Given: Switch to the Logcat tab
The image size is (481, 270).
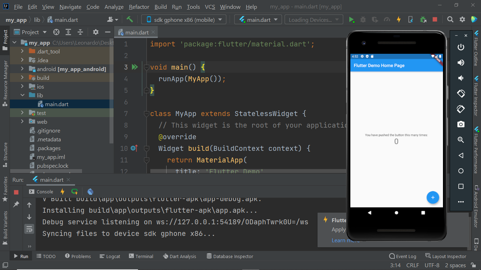Looking at the screenshot, I should pyautogui.click(x=110, y=256).
